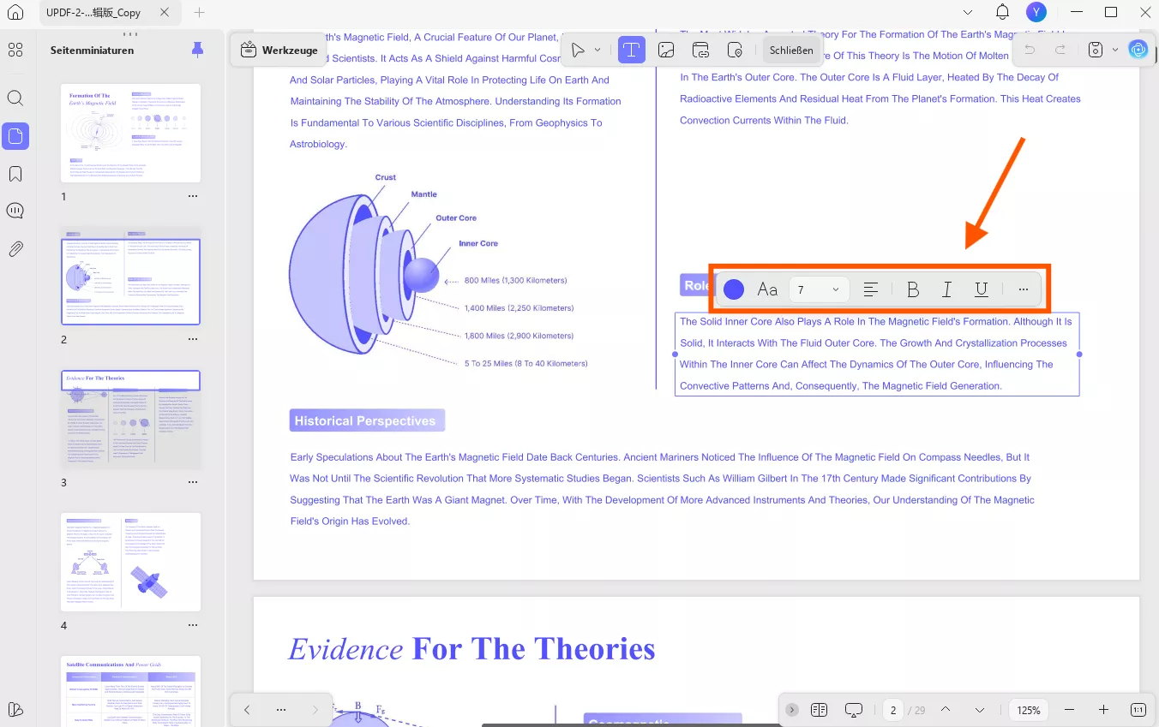This screenshot has width=1159, height=727.
Task: Open the attachments paperclip panel
Action: [15, 249]
